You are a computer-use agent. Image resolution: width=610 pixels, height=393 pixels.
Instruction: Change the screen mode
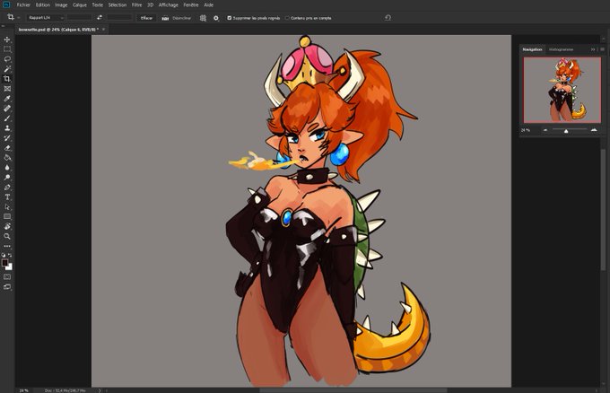click(x=7, y=287)
